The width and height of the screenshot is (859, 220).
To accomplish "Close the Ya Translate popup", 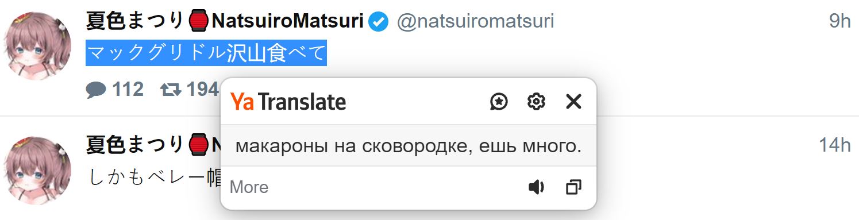I will click(573, 102).
